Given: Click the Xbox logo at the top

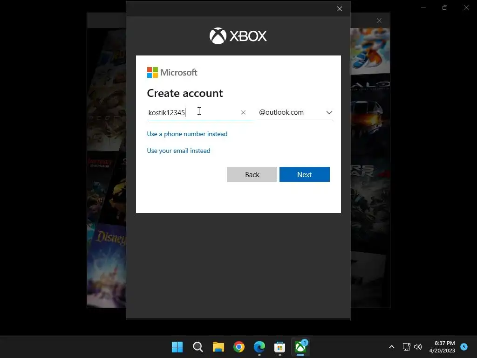Looking at the screenshot, I should [238, 36].
